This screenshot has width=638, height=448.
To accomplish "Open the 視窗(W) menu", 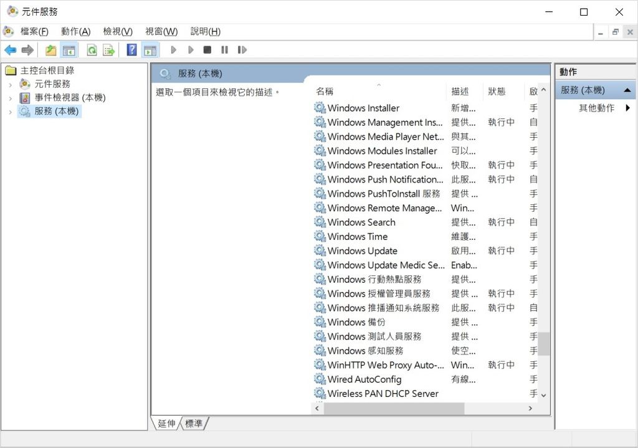I will [x=161, y=31].
